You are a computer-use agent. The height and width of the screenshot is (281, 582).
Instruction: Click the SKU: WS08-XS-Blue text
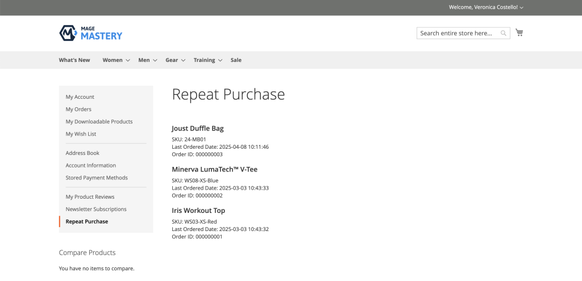pyautogui.click(x=195, y=181)
